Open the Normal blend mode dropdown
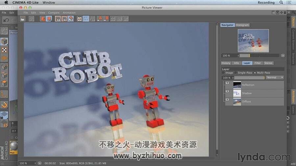 click(275, 77)
